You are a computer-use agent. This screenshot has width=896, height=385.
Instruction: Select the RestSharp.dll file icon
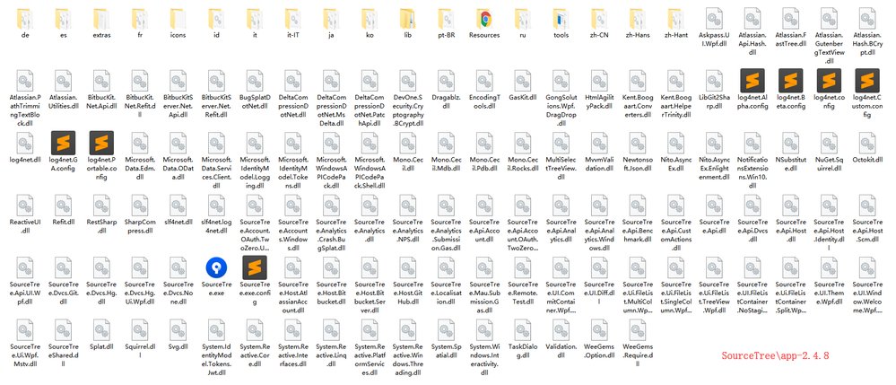tap(101, 206)
